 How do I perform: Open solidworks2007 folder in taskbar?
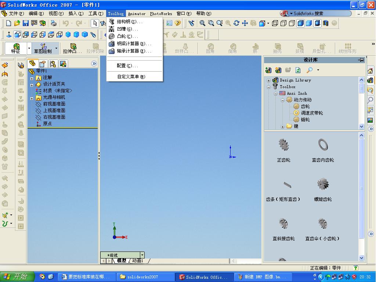point(146,277)
